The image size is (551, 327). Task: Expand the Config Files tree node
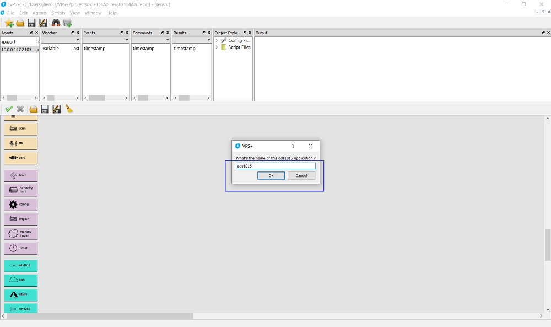(x=217, y=41)
